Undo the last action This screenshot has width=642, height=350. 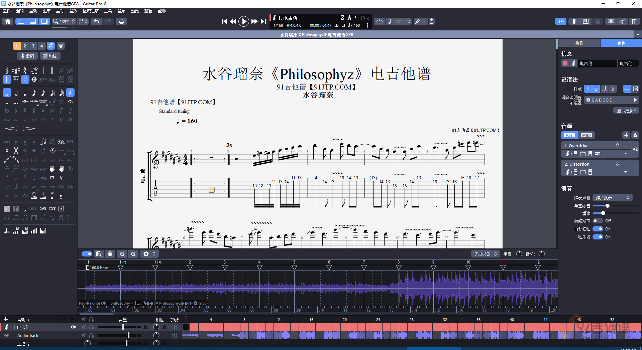tap(96, 21)
